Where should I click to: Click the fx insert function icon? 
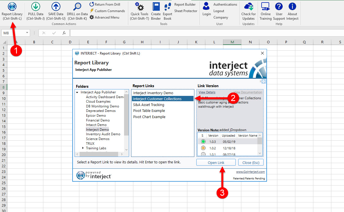click(64, 33)
